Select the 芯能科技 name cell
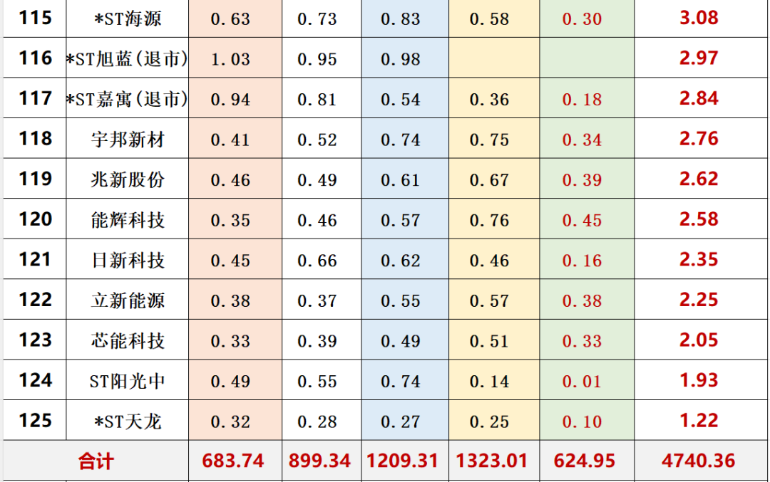This screenshot has height=482, width=770. 128,341
